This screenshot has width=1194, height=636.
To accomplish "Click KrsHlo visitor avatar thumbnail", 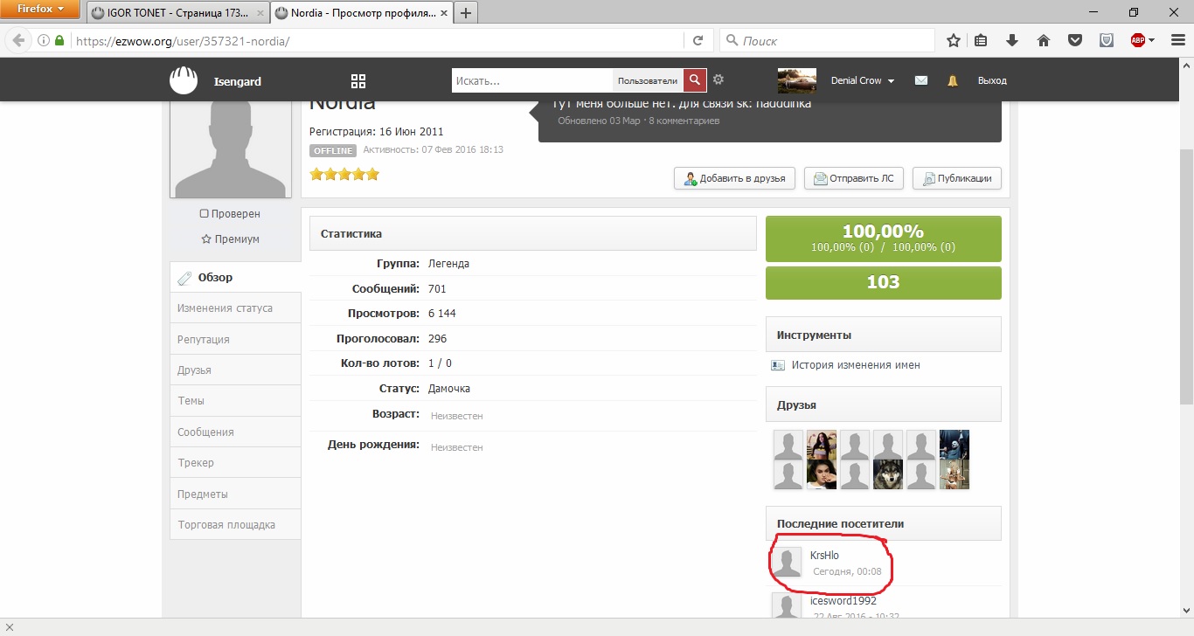I will 787,562.
